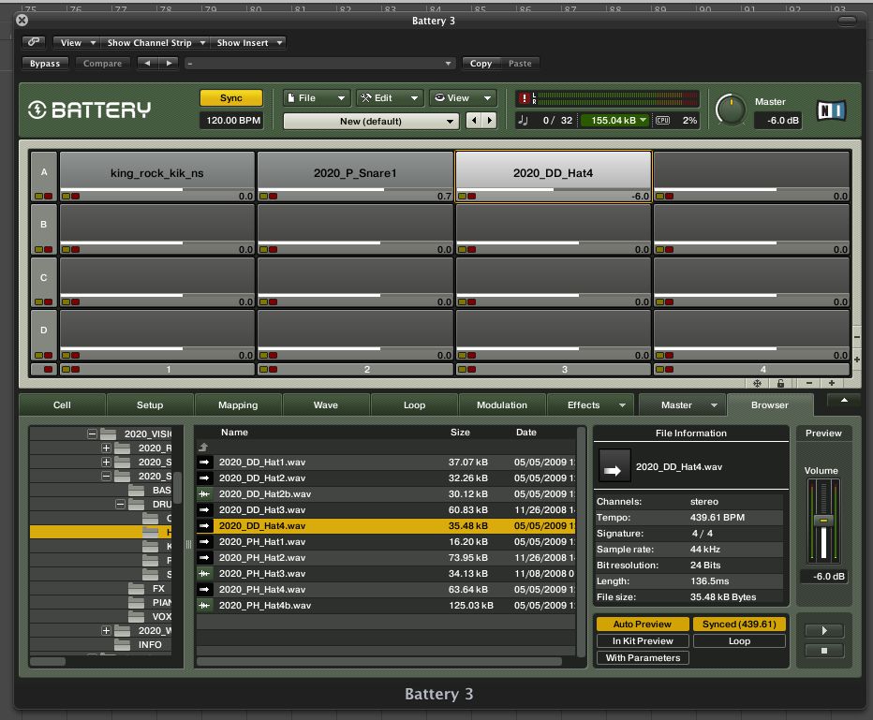Open the Show Insert dropdown
The height and width of the screenshot is (720, 873).
click(249, 43)
